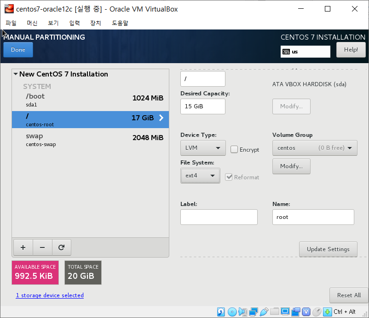369x318 pixels.
Task: Toggle the Reformat checkbox
Action: [229, 177]
